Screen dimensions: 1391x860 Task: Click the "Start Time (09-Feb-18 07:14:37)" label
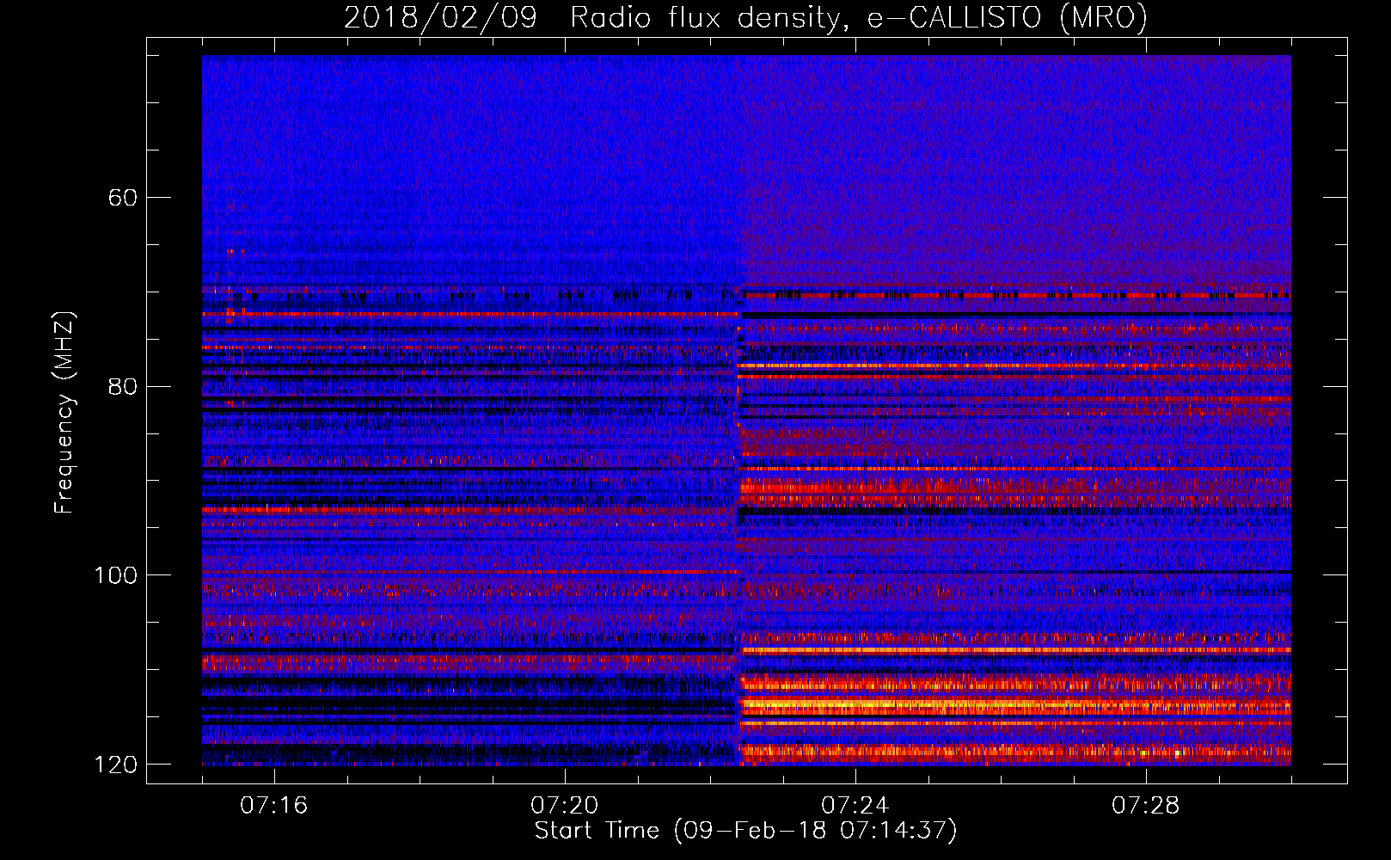point(745,831)
